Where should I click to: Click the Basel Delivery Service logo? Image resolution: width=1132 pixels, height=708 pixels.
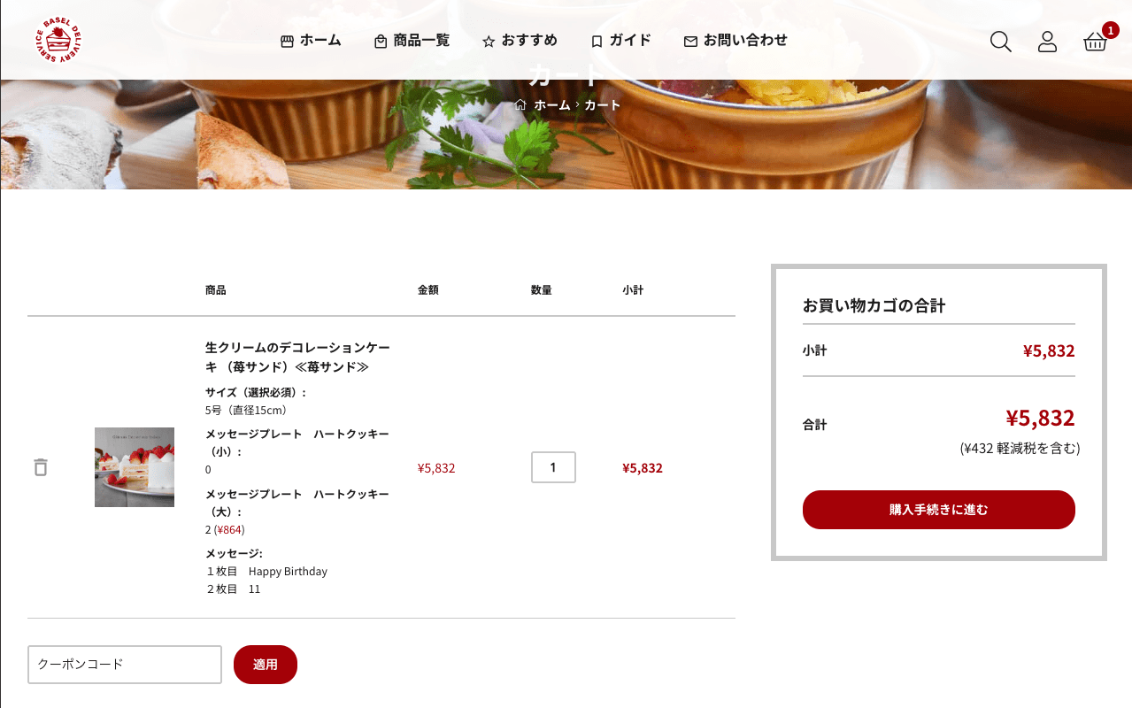coord(58,41)
